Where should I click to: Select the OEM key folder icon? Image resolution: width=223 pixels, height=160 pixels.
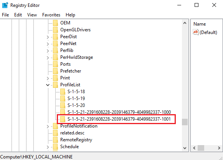tap(55, 23)
